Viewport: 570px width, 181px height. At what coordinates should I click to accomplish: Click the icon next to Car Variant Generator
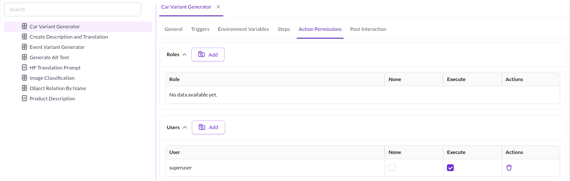(x=24, y=27)
